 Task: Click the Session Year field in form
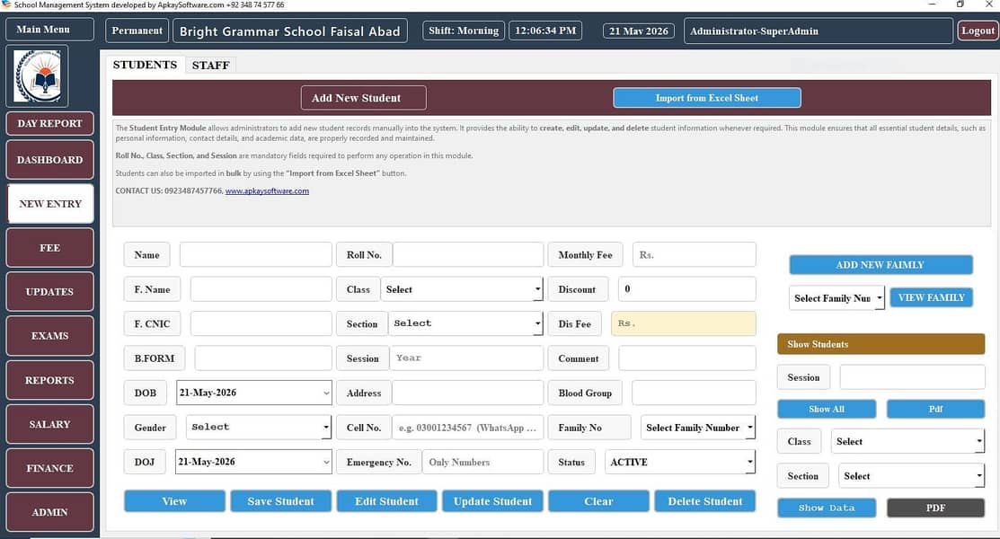tap(467, 358)
